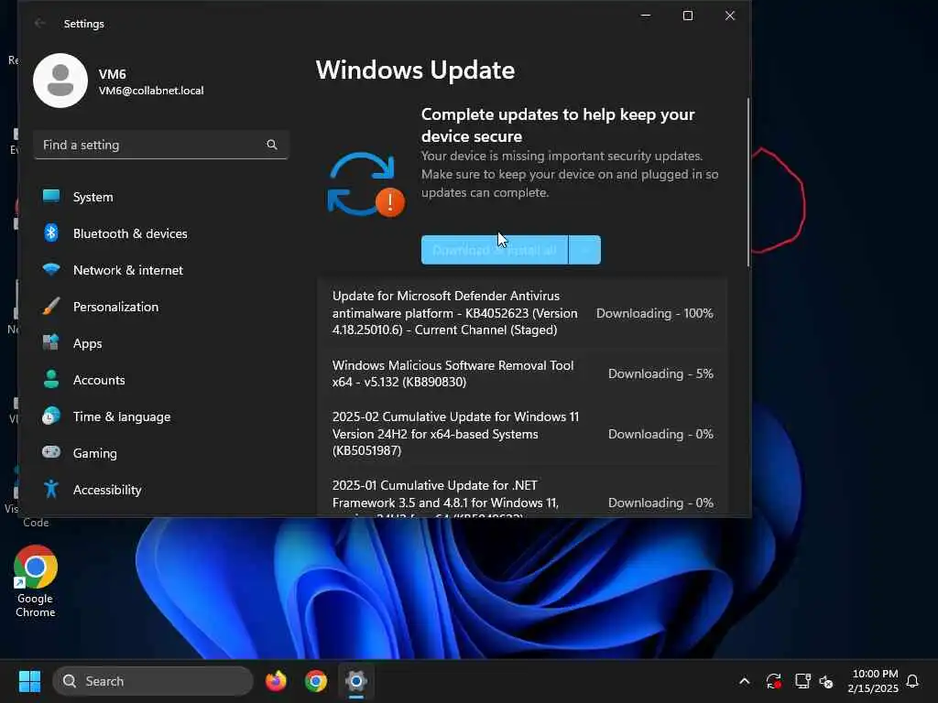The width and height of the screenshot is (938, 703).
Task: Click the Settings gear taskbar icon
Action: (x=356, y=681)
